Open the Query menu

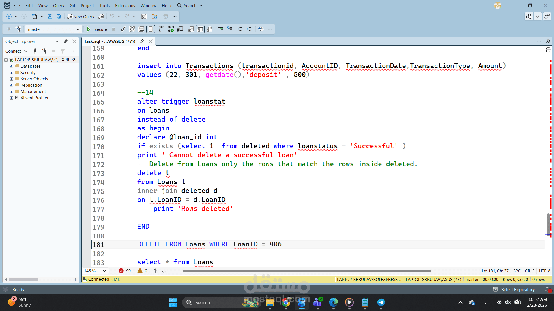pos(59,5)
